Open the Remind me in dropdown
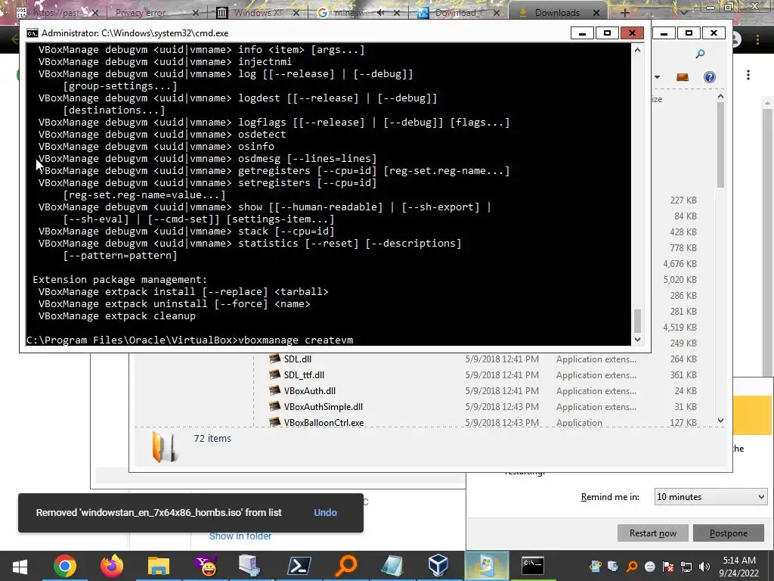Image resolution: width=774 pixels, height=581 pixels. (711, 496)
